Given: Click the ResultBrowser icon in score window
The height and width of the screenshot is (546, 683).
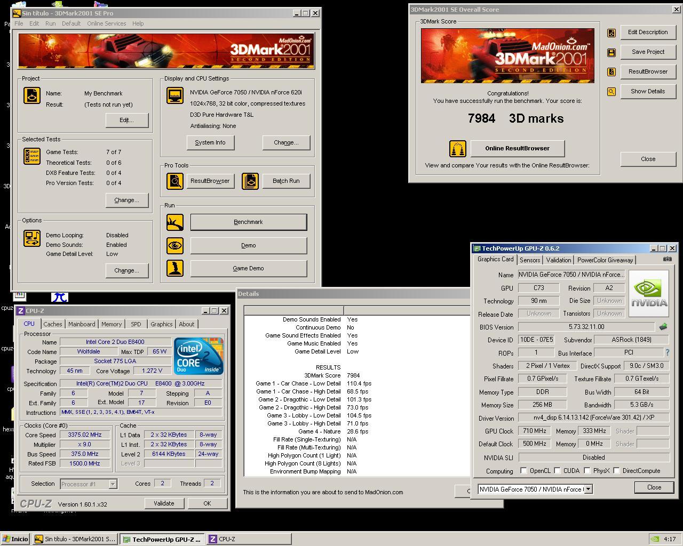Looking at the screenshot, I should pos(611,72).
